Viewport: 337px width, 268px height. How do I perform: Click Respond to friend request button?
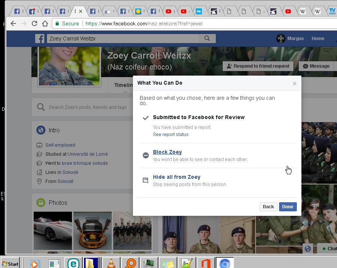[258, 66]
